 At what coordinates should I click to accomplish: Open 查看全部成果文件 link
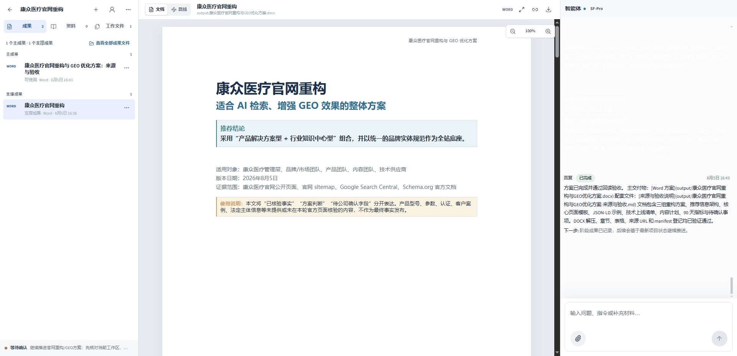[109, 43]
